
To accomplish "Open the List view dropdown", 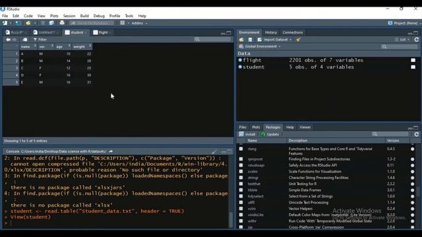I will click(403, 39).
